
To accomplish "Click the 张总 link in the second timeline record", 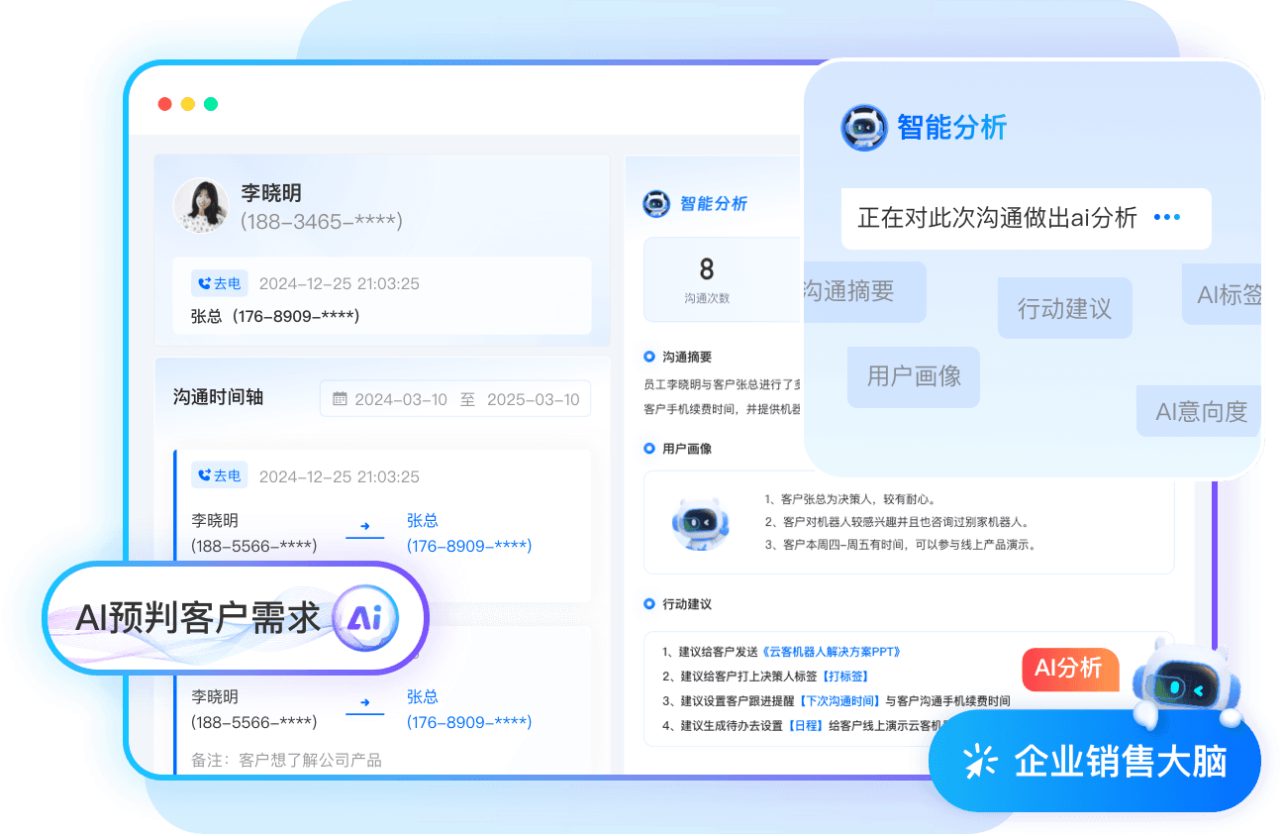I will [423, 696].
